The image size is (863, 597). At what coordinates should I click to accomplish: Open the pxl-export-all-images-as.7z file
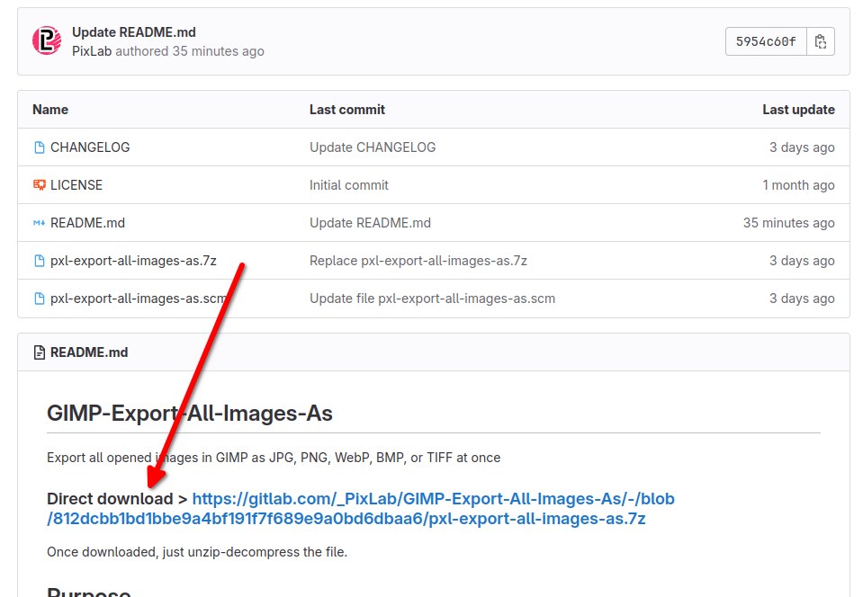tap(133, 261)
